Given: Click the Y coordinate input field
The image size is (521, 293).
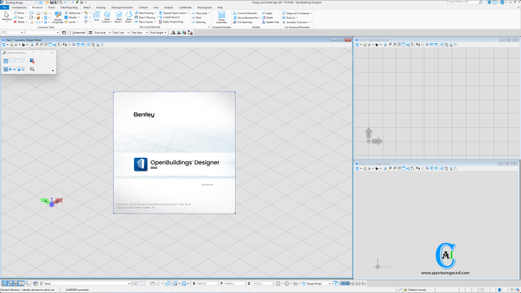Looking at the screenshot, I should coord(234,284).
